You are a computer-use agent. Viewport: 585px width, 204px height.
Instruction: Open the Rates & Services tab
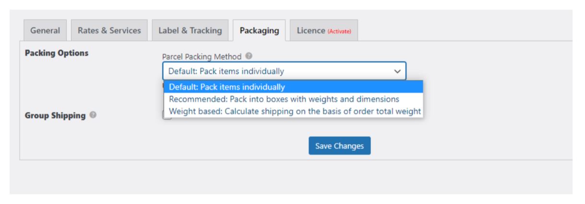point(110,30)
